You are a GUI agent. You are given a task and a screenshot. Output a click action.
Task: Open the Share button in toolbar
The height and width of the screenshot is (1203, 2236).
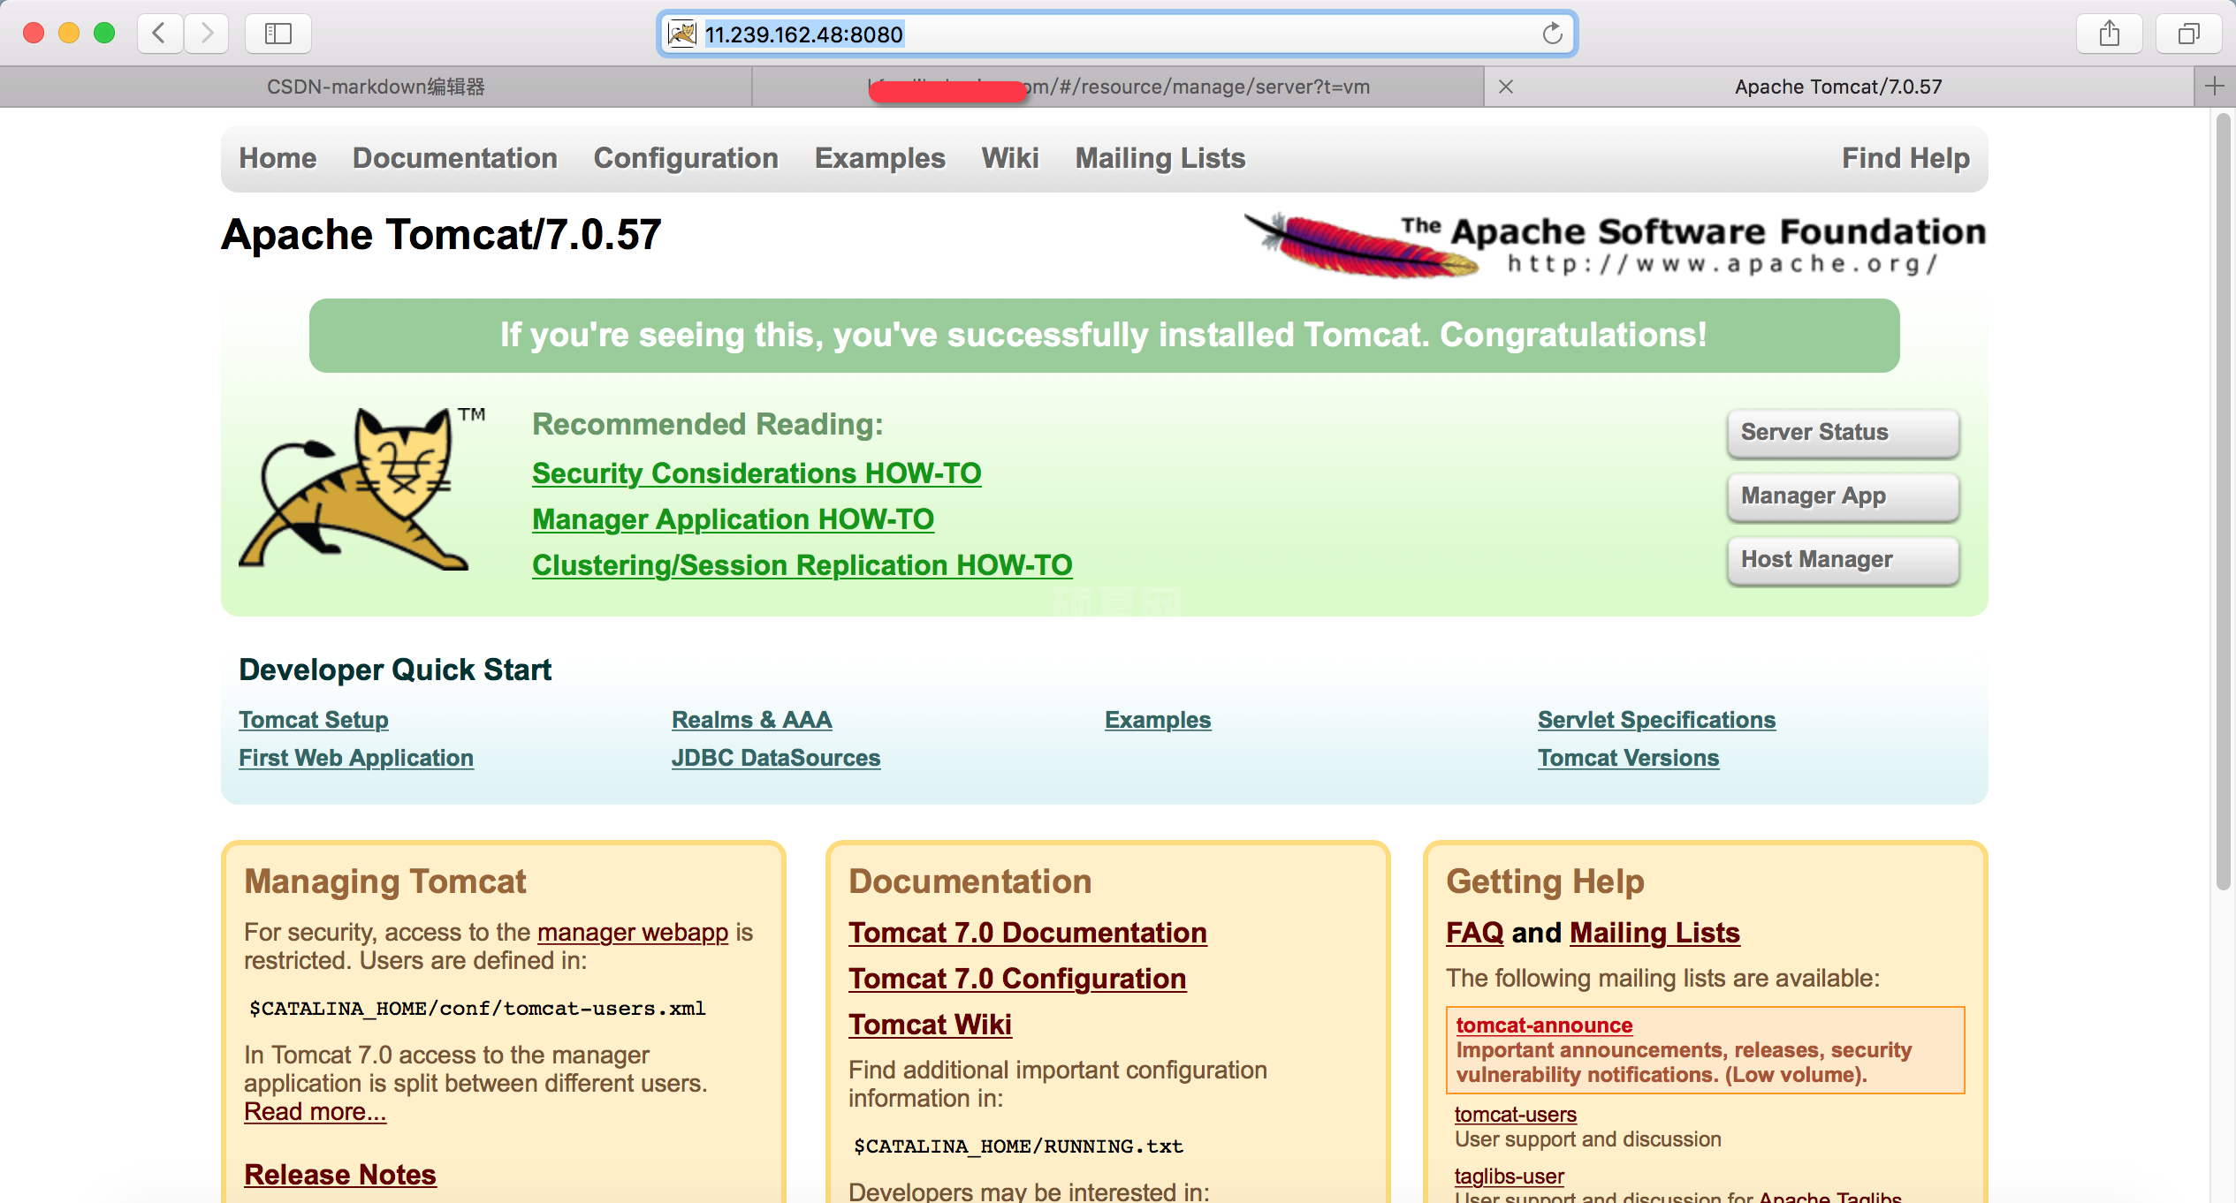tap(2110, 34)
